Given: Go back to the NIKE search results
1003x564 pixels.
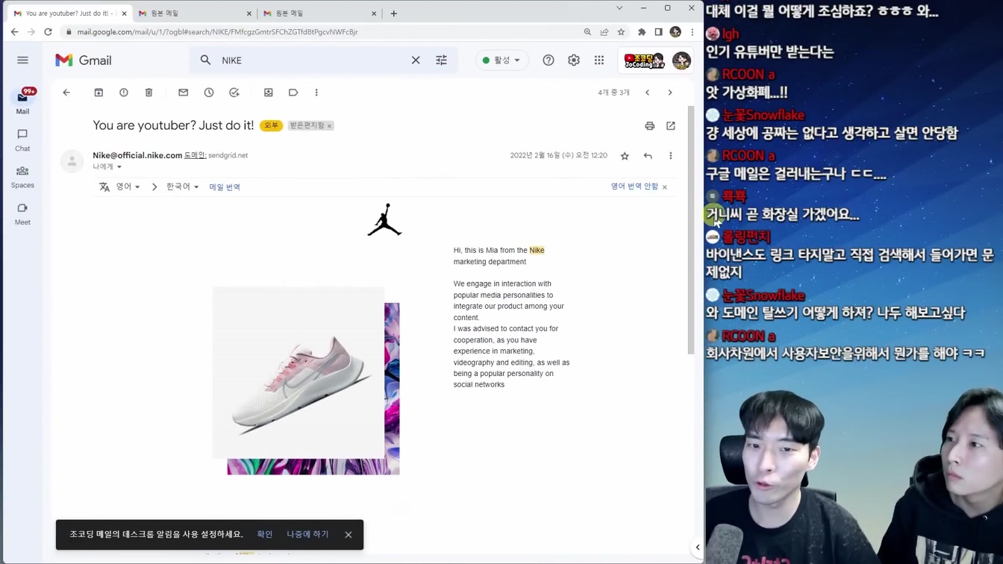Looking at the screenshot, I should coord(66,93).
